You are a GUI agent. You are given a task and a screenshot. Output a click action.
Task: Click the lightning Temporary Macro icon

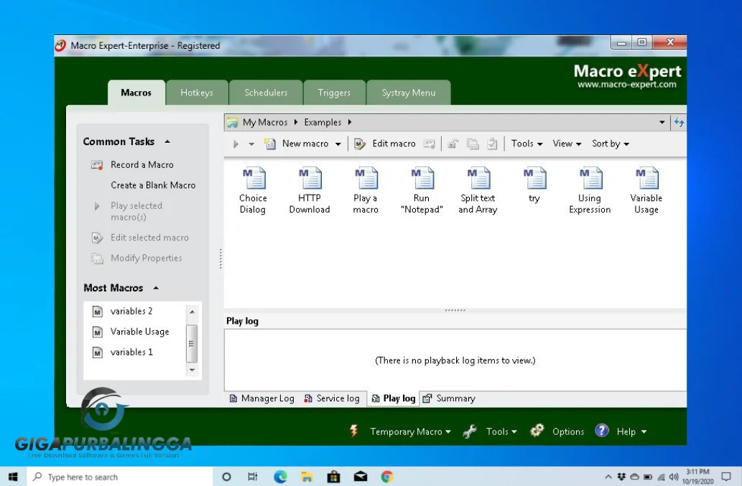[x=354, y=431]
